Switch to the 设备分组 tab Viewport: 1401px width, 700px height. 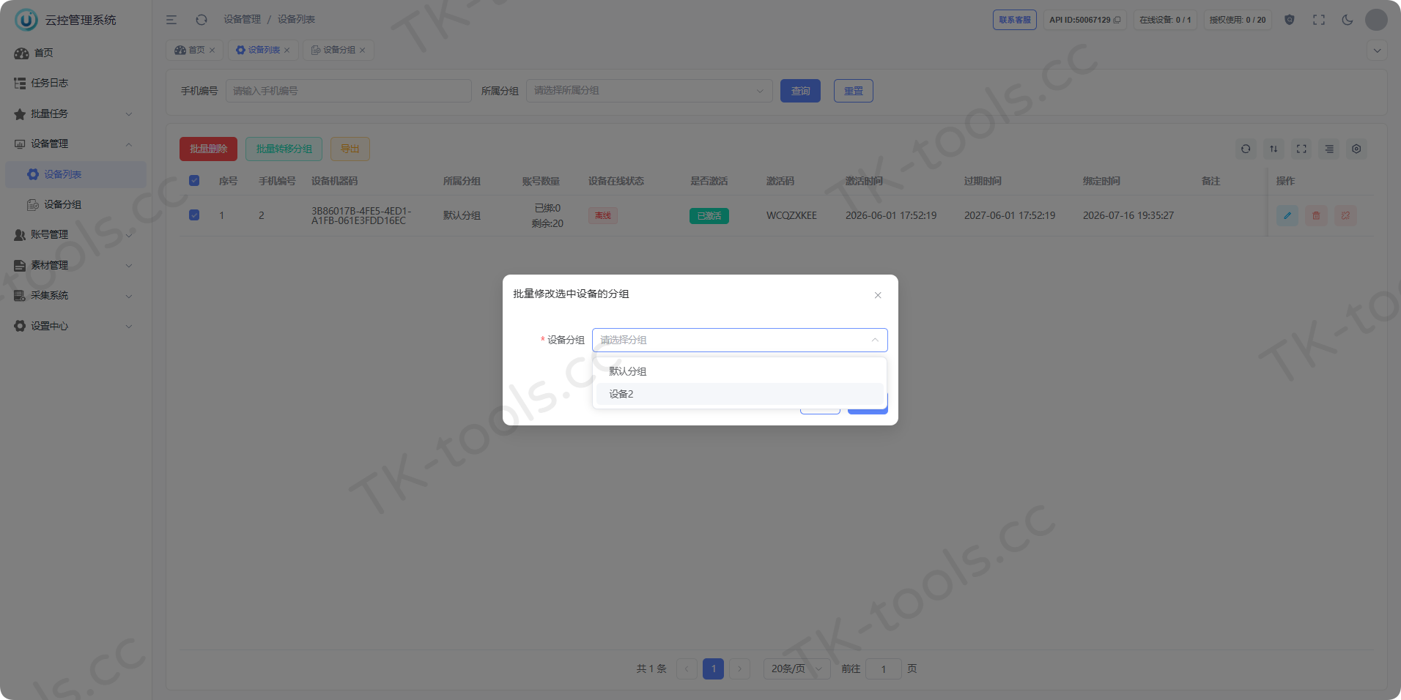tap(338, 50)
